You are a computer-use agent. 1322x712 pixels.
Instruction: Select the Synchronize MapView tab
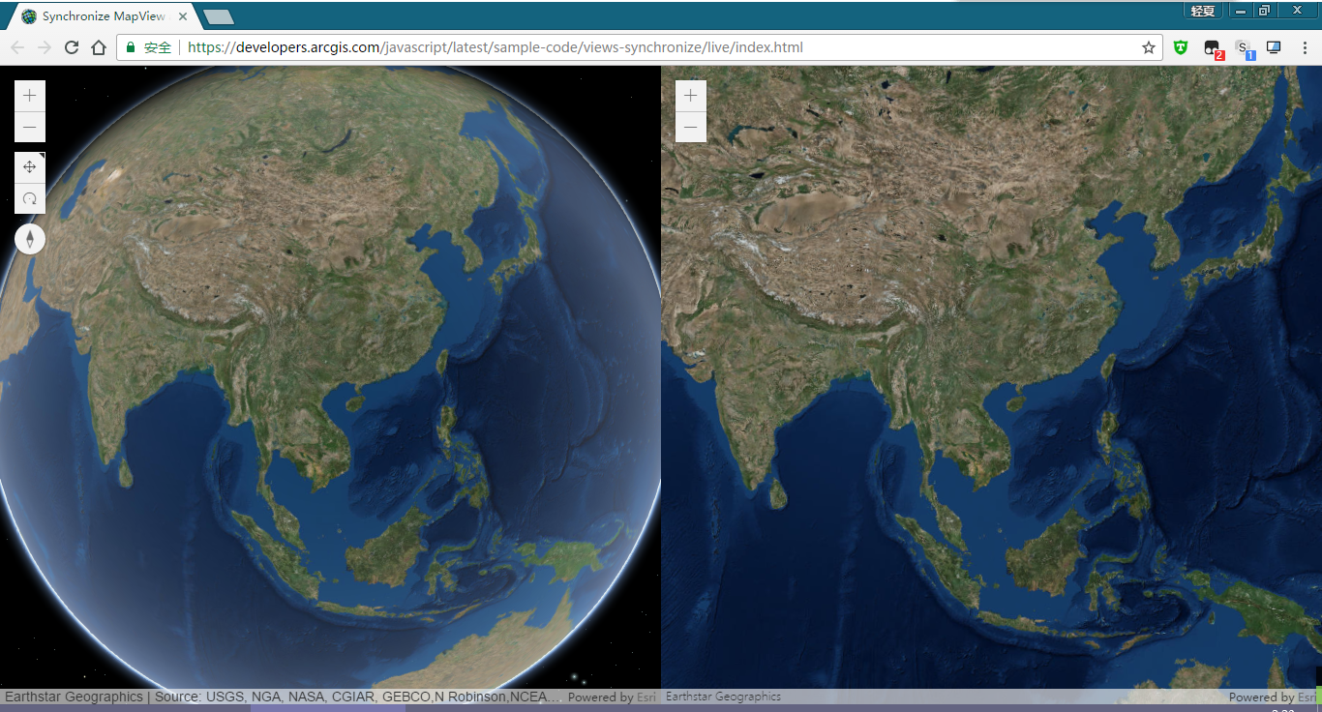[104, 16]
